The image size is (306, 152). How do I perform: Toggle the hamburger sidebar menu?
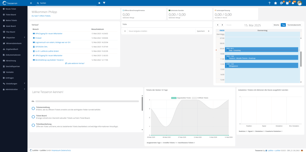[31, 3]
